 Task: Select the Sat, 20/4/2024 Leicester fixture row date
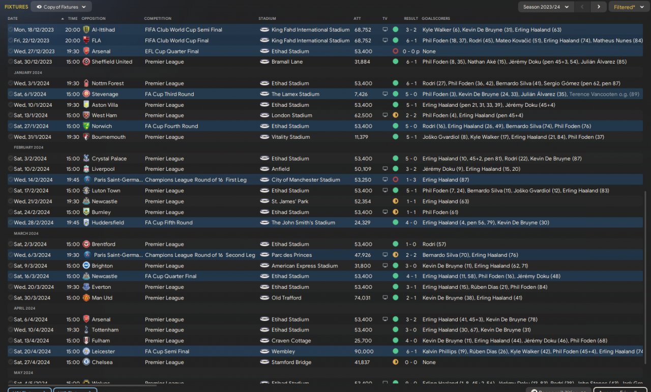point(31,351)
